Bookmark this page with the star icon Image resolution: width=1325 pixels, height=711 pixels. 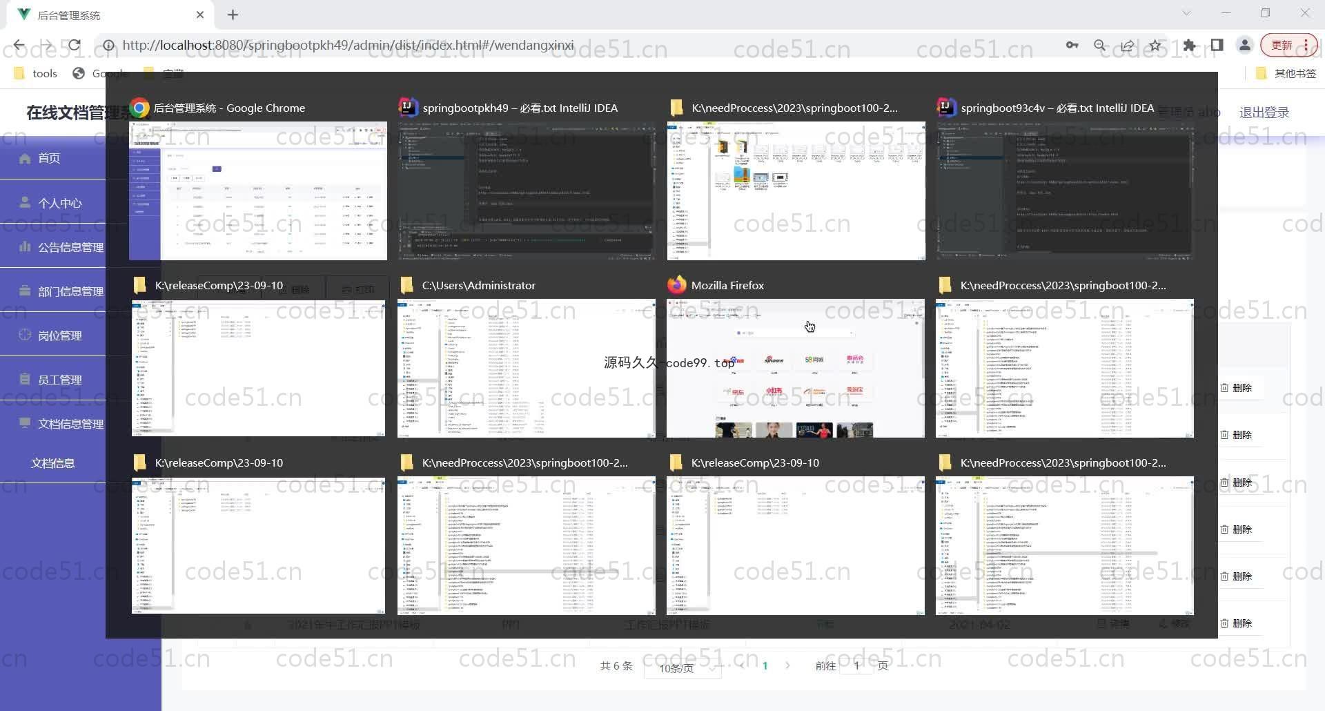(x=1155, y=46)
